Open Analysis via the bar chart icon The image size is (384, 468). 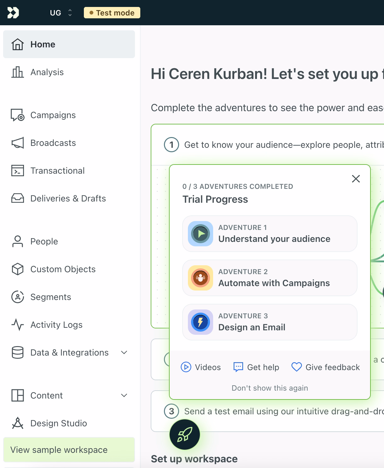(18, 72)
